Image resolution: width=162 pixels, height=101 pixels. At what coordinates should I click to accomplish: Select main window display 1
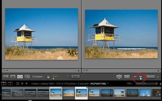click(x=4, y=84)
